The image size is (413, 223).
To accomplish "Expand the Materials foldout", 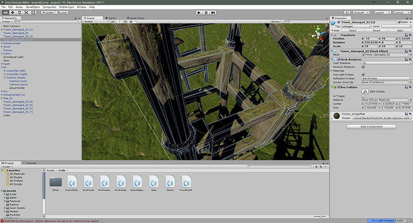I will 331,71.
